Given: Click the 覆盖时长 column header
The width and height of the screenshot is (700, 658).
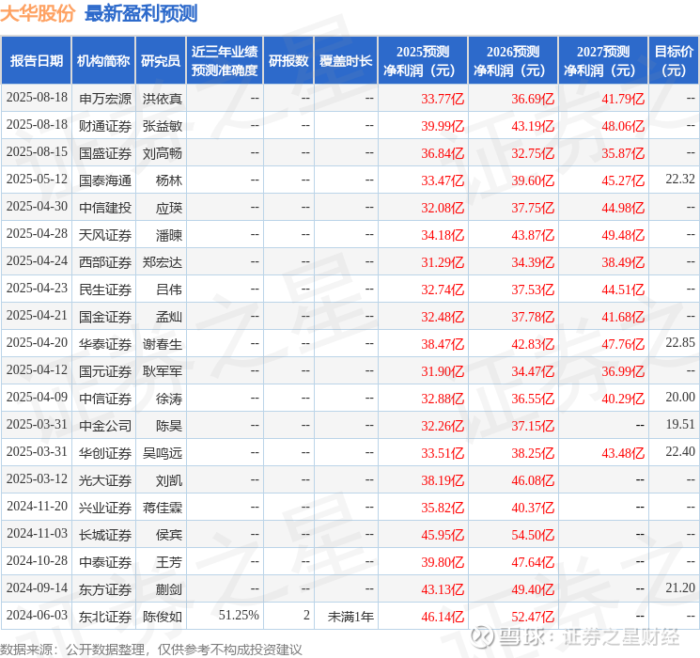Looking at the screenshot, I should [346, 60].
